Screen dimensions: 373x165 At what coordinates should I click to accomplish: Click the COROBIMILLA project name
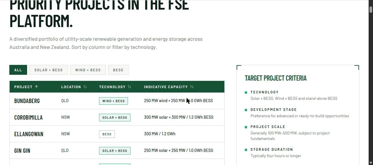coord(28,118)
